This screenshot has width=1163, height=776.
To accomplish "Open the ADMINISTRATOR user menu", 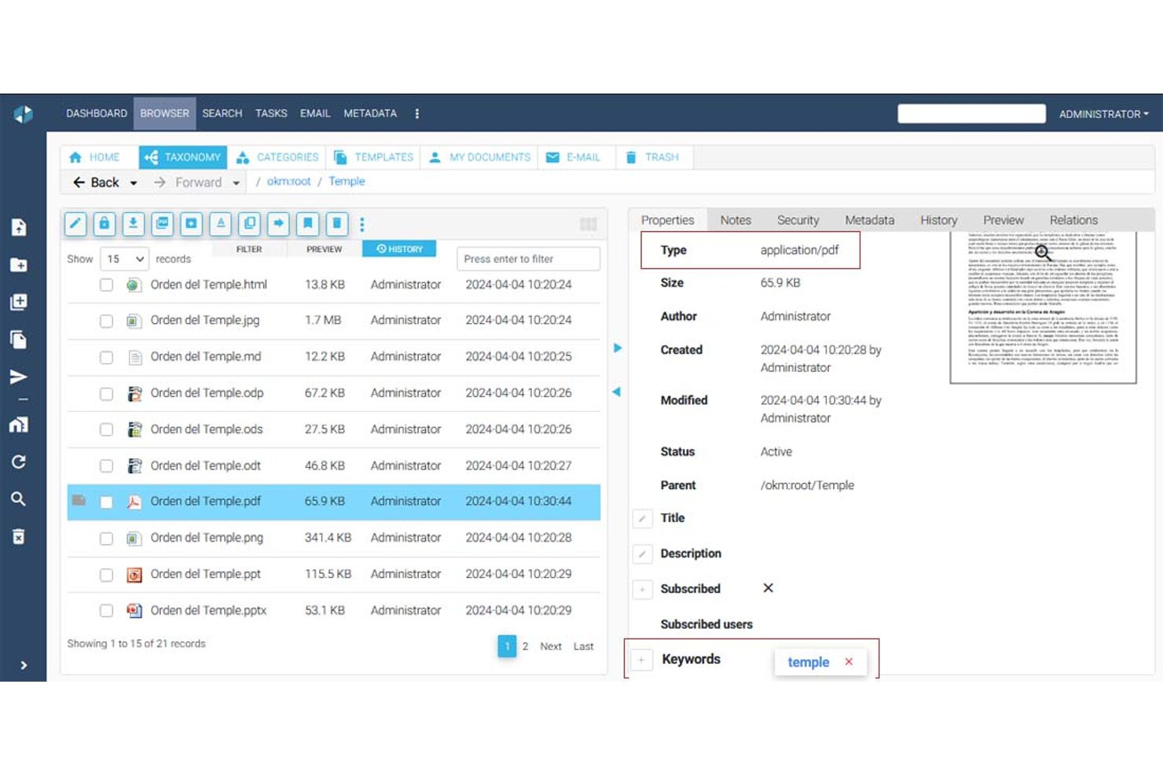I will point(1104,114).
